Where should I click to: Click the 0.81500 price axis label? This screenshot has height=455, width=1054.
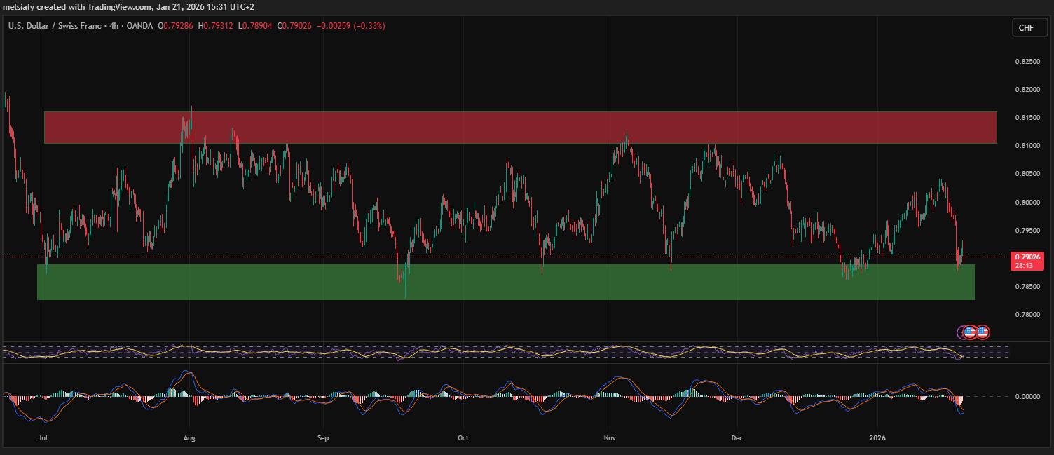(x=1027, y=118)
